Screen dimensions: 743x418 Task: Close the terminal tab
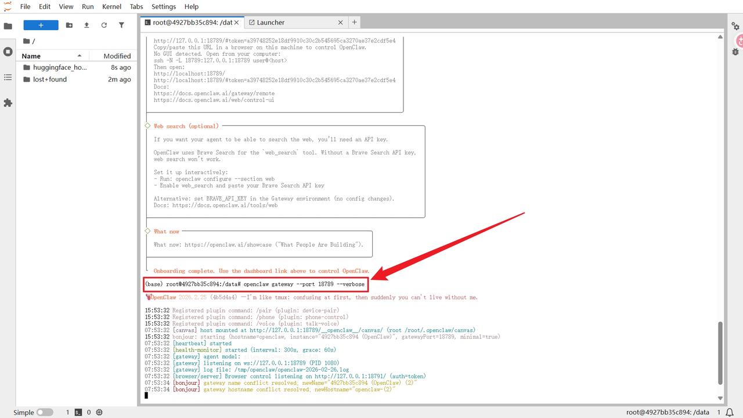coord(237,22)
